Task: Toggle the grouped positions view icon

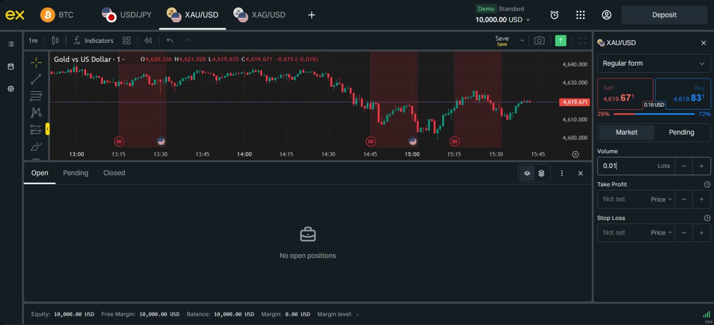Action: coord(541,173)
